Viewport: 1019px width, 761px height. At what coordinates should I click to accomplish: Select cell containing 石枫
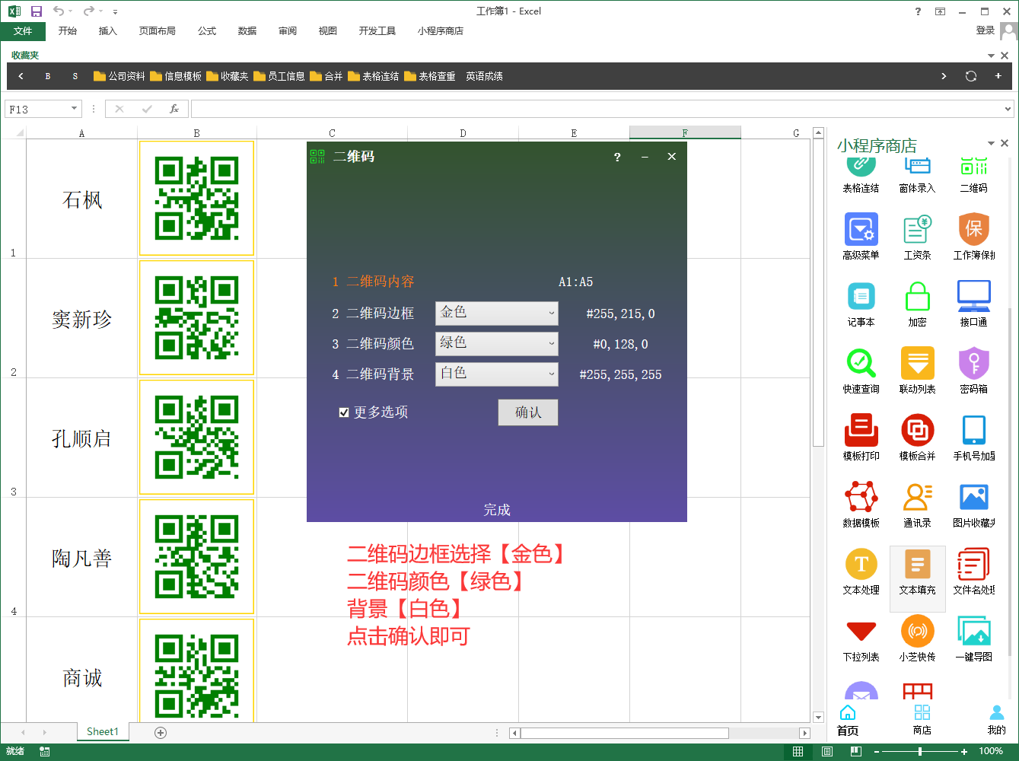point(81,199)
